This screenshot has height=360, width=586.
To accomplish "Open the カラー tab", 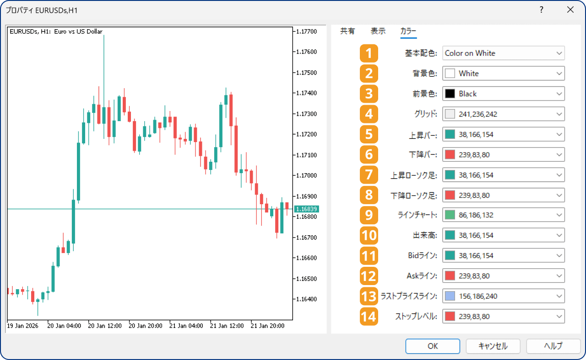I will (408, 32).
